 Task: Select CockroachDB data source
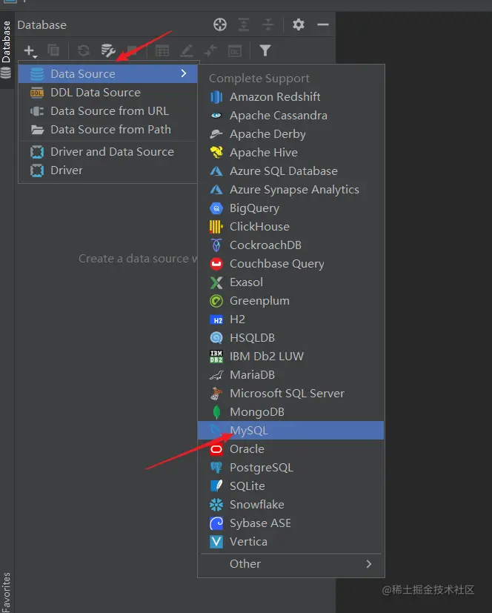click(290, 245)
